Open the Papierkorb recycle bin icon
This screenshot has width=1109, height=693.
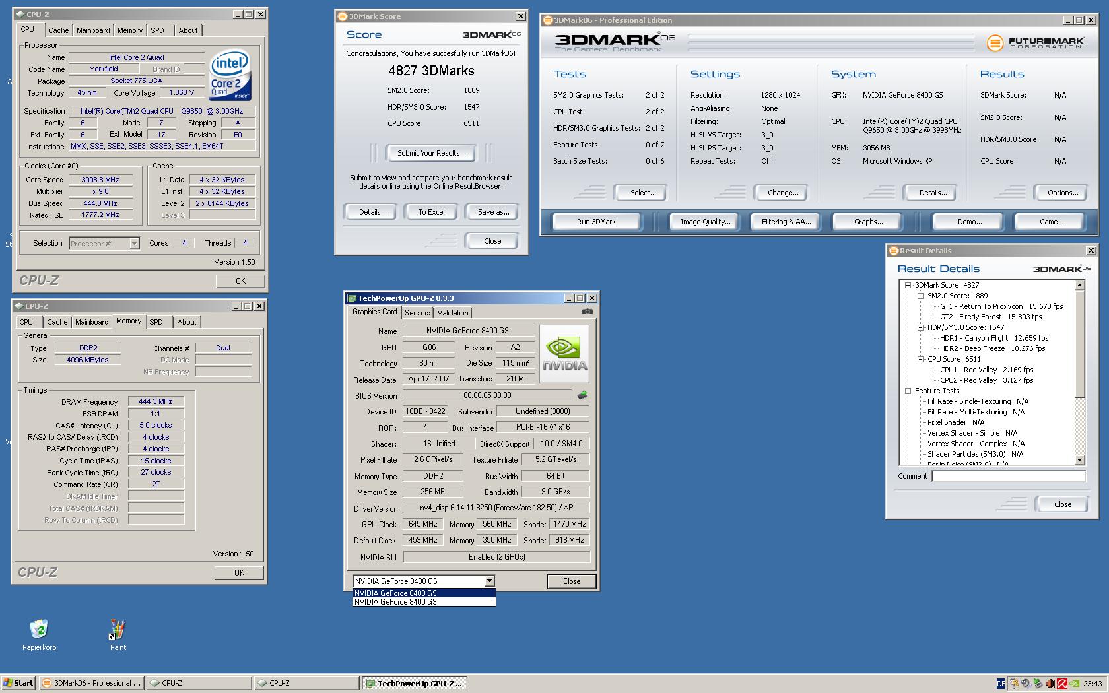tap(39, 629)
